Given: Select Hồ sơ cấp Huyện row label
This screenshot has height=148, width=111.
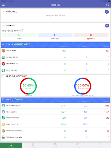Looking at the screenshot, I should pos(13,106).
